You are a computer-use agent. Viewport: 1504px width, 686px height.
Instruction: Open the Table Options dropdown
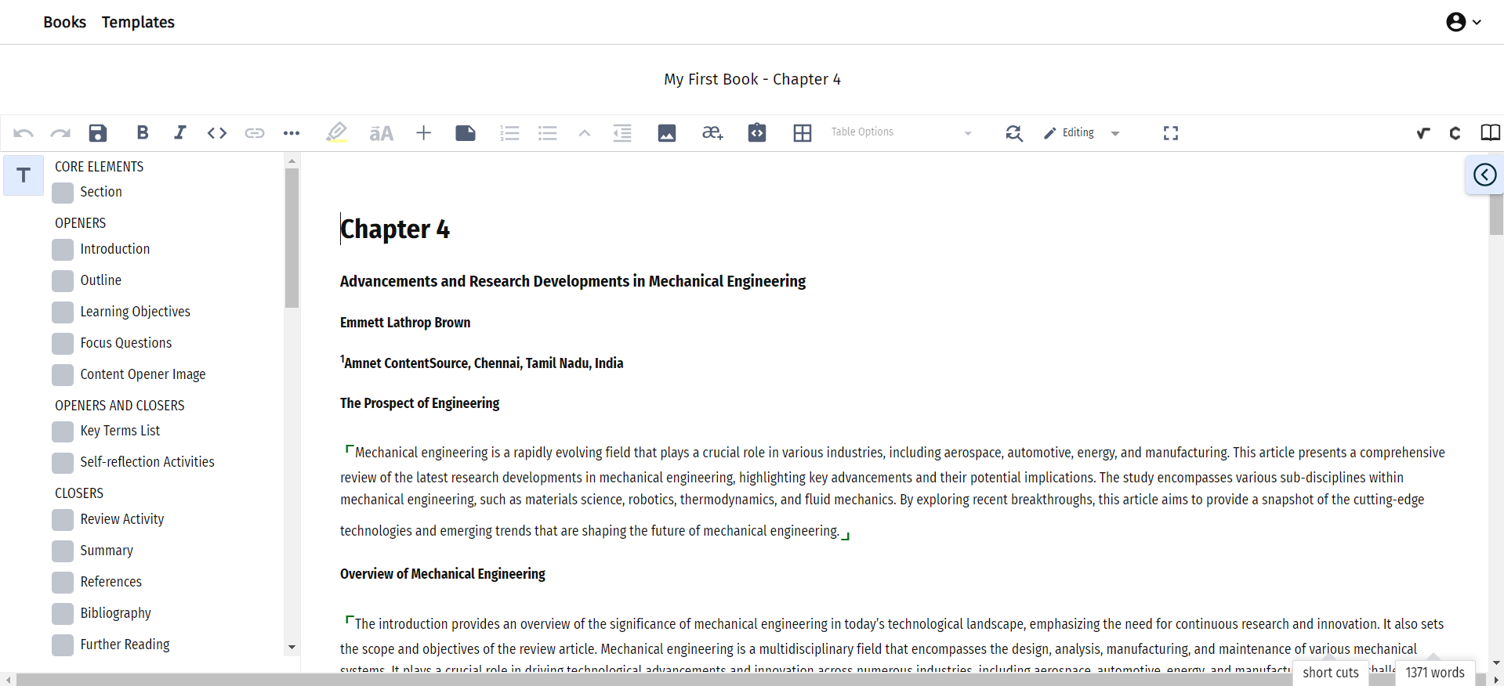tap(901, 132)
